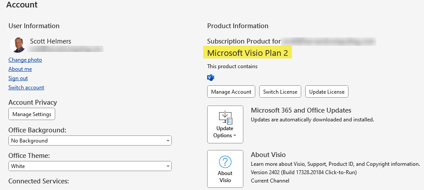Click the Update License button
The width and height of the screenshot is (424, 190).
coord(327,92)
